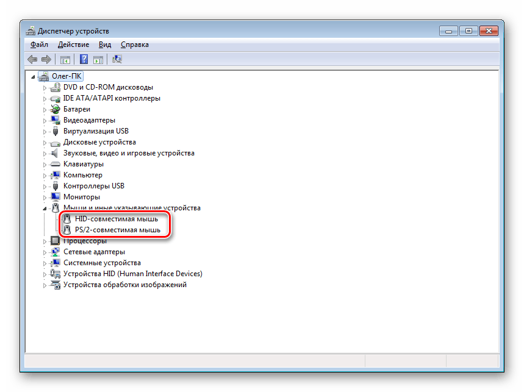
Task: Click the Мониторы monitor icon
Action: (55, 197)
